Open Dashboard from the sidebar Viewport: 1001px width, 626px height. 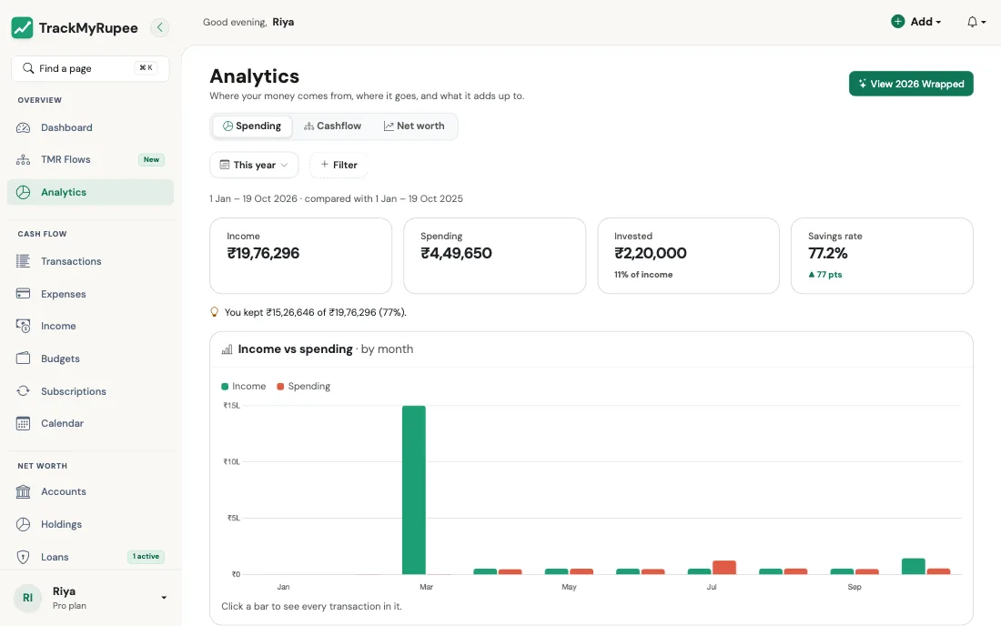(90, 127)
